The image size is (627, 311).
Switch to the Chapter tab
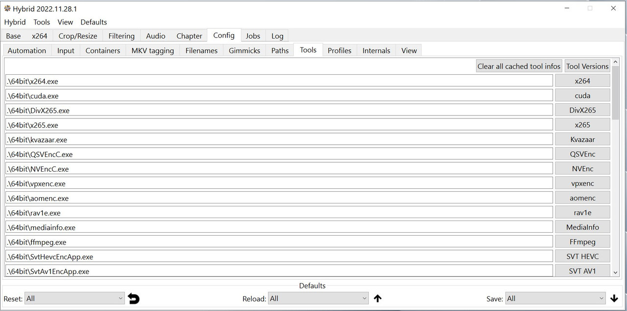189,36
